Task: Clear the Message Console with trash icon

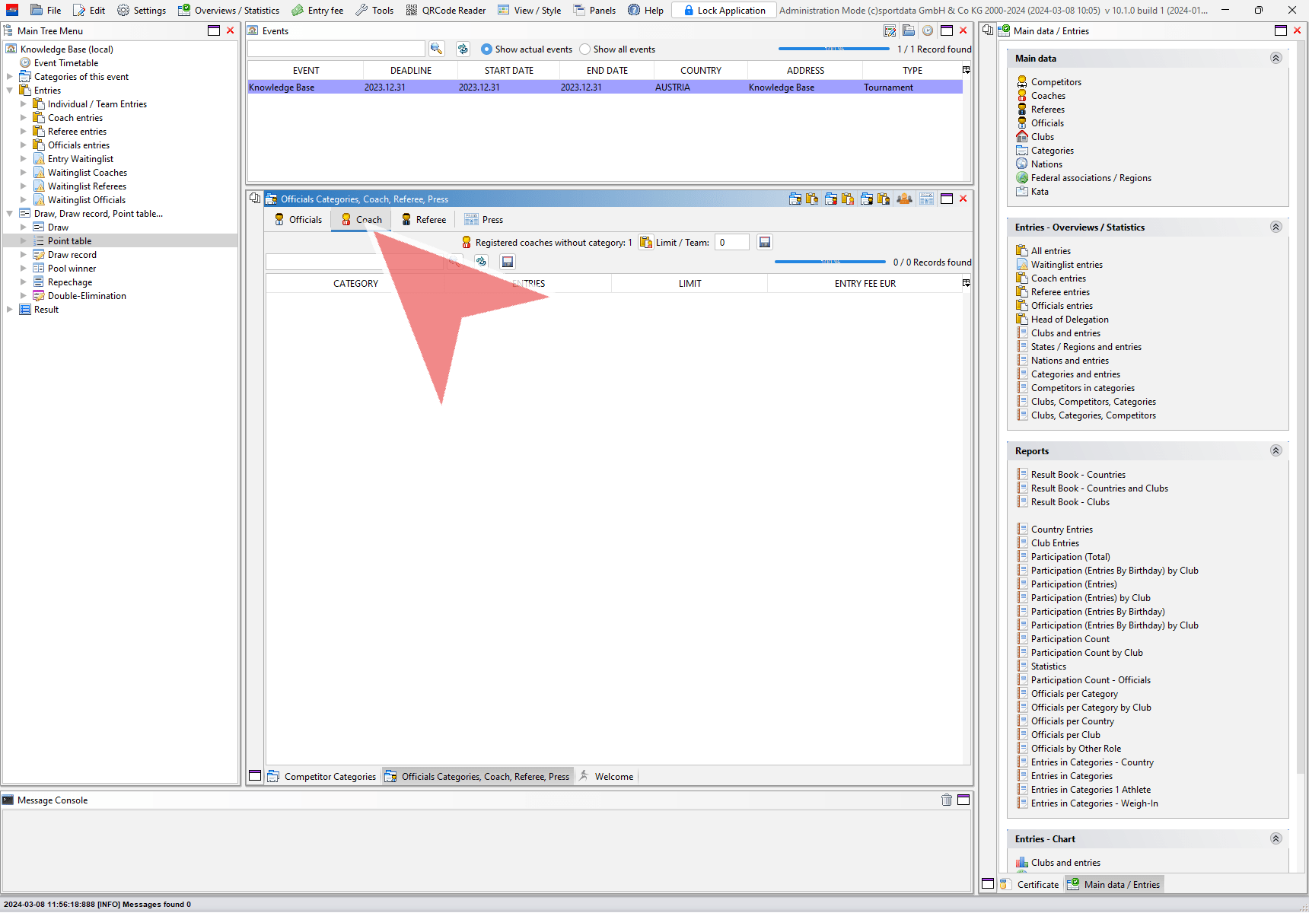Action: [946, 800]
